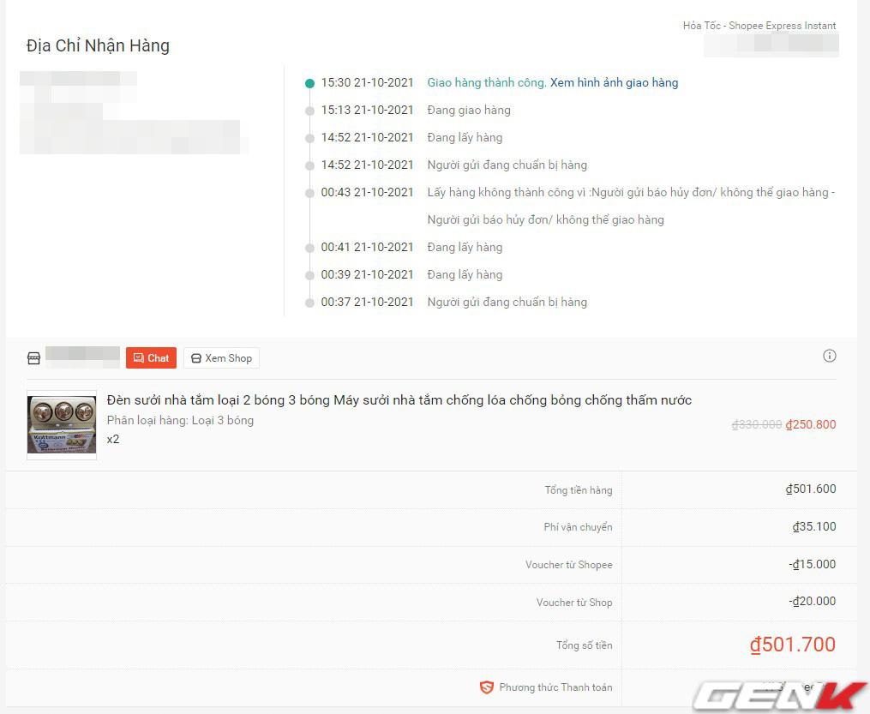The image size is (870, 714).
Task: Select the 00:41 Đang lấy hàng timeline dot
Action: (309, 248)
